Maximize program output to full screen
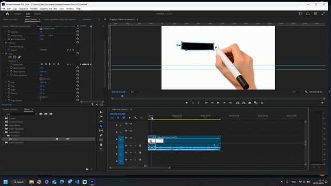This screenshot has width=331, height=186. [323, 14]
